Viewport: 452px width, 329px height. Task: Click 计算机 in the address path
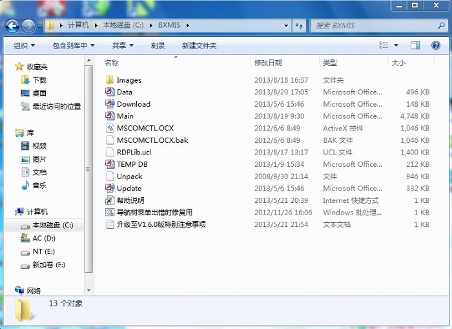click(78, 25)
